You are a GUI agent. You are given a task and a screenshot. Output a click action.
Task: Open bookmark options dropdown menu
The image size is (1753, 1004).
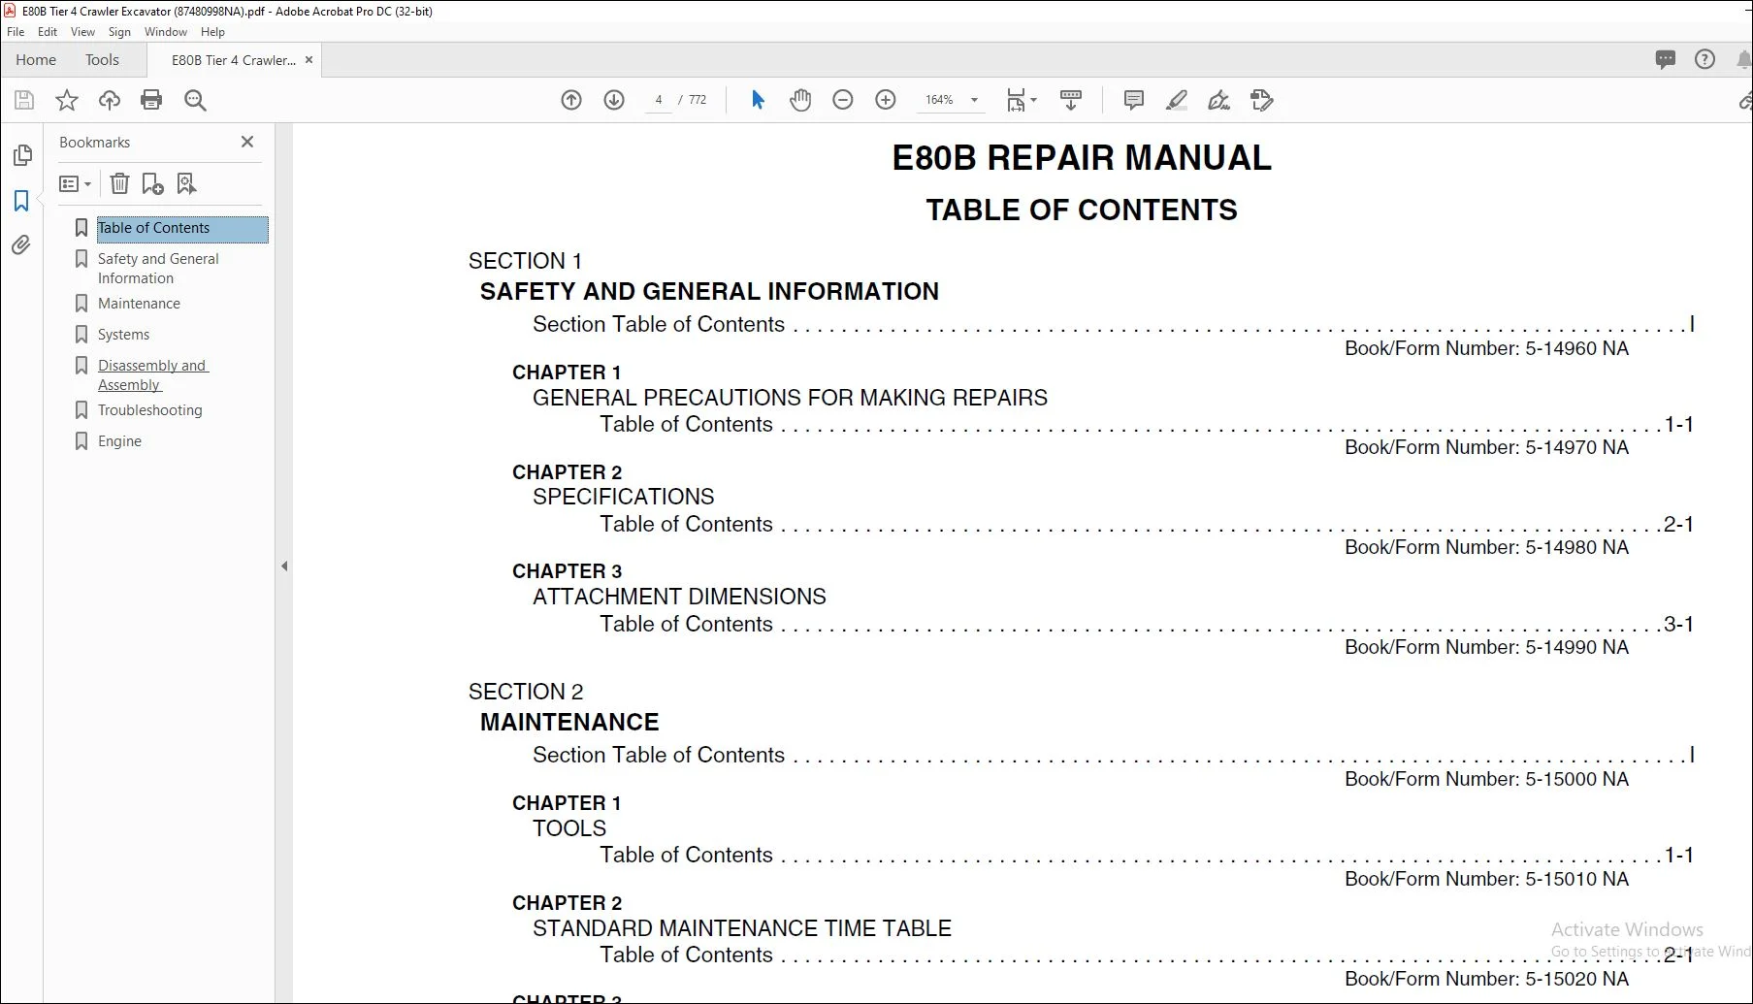75,183
